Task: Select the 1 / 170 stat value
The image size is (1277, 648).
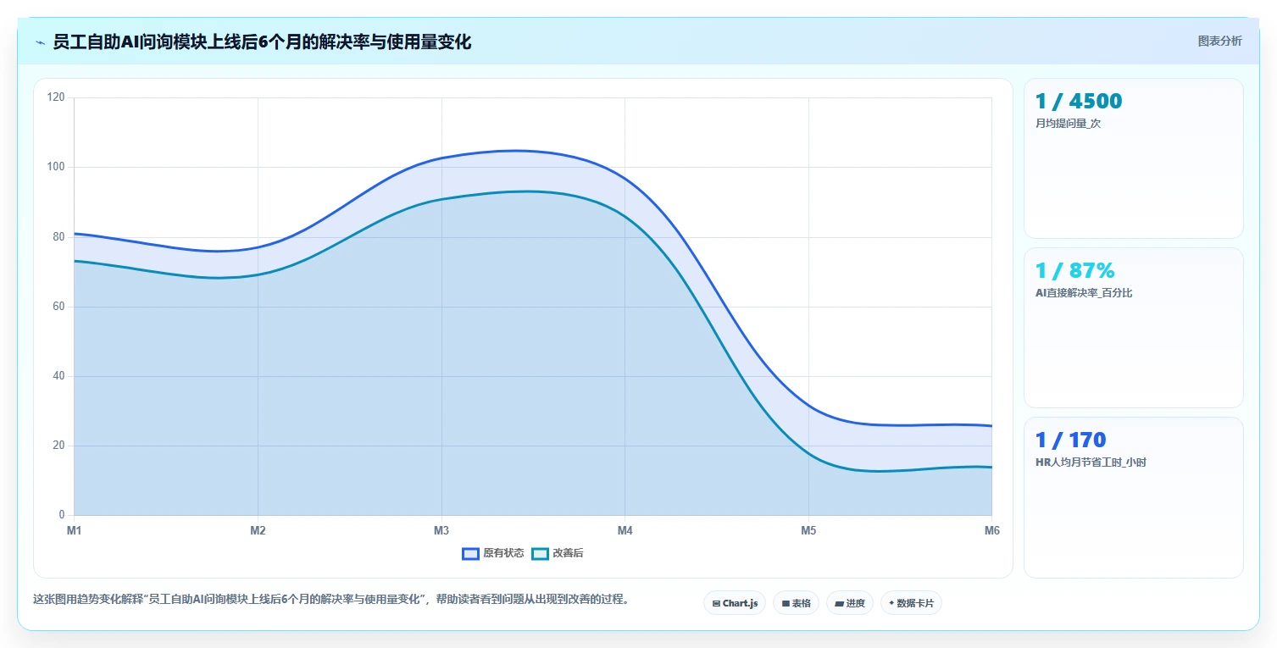Action: click(1070, 440)
